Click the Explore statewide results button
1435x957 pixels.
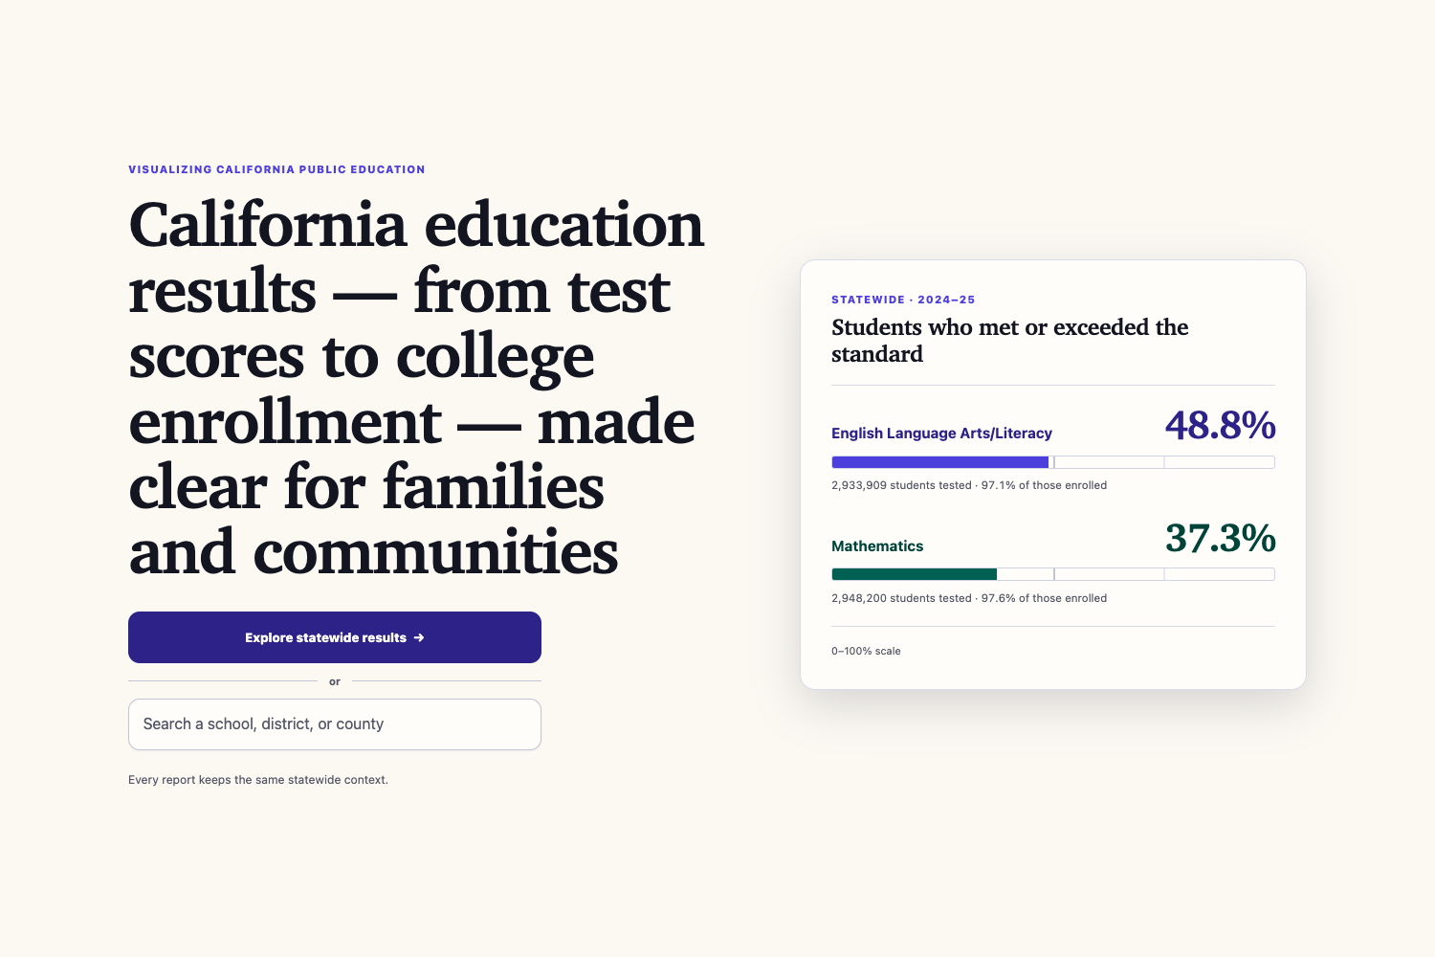(335, 637)
